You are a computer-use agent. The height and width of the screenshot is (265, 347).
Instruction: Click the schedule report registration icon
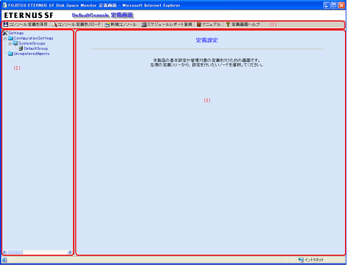144,24
